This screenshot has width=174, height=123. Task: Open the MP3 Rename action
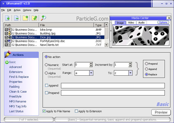(x=18, y=101)
